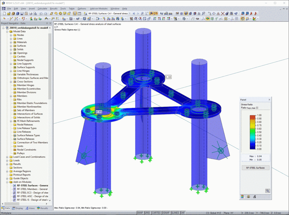Toggle GRID in the status bar
The image size is (289, 215).
[x=147, y=213]
